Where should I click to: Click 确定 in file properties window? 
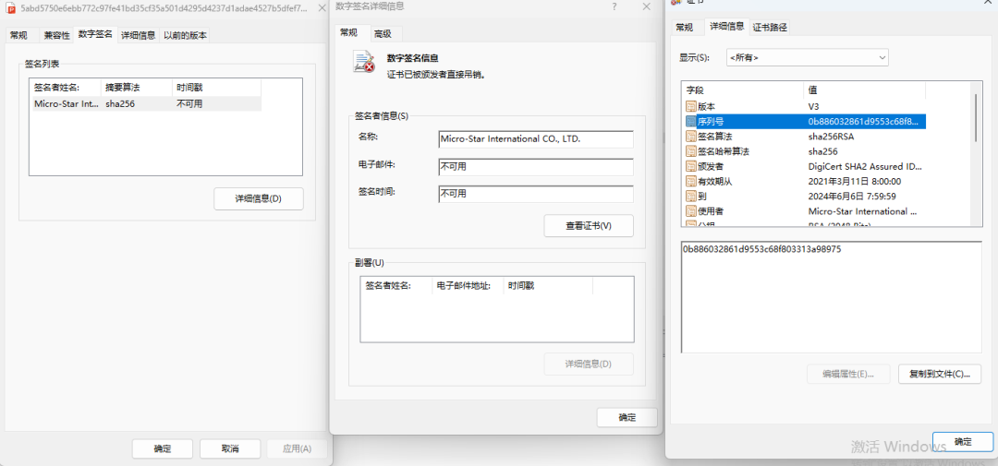coord(163,448)
